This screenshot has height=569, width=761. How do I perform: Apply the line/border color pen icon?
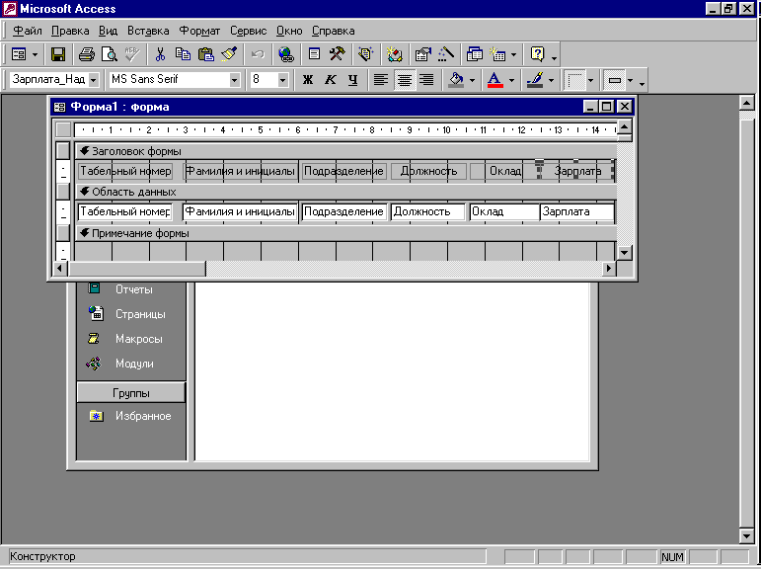pyautogui.click(x=535, y=80)
